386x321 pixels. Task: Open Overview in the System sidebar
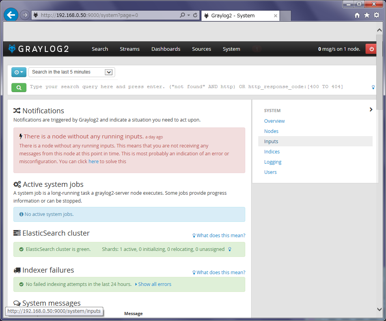274,121
